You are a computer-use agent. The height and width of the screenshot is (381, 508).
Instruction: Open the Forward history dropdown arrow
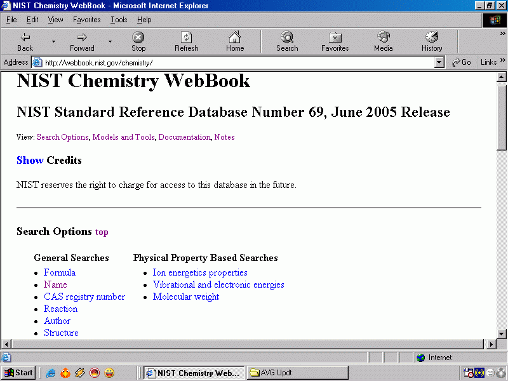point(110,41)
